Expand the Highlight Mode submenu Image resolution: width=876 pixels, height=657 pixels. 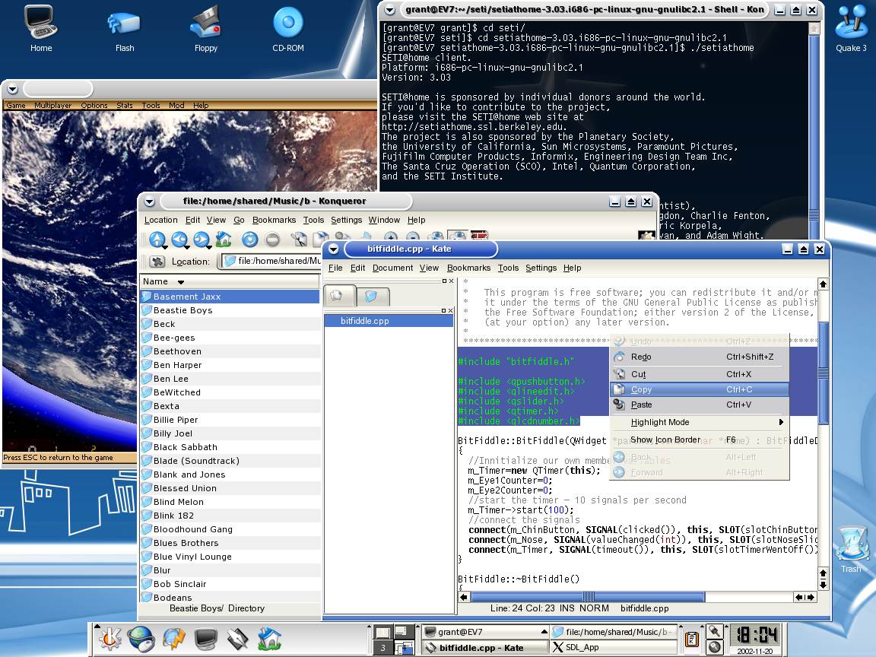(x=781, y=422)
